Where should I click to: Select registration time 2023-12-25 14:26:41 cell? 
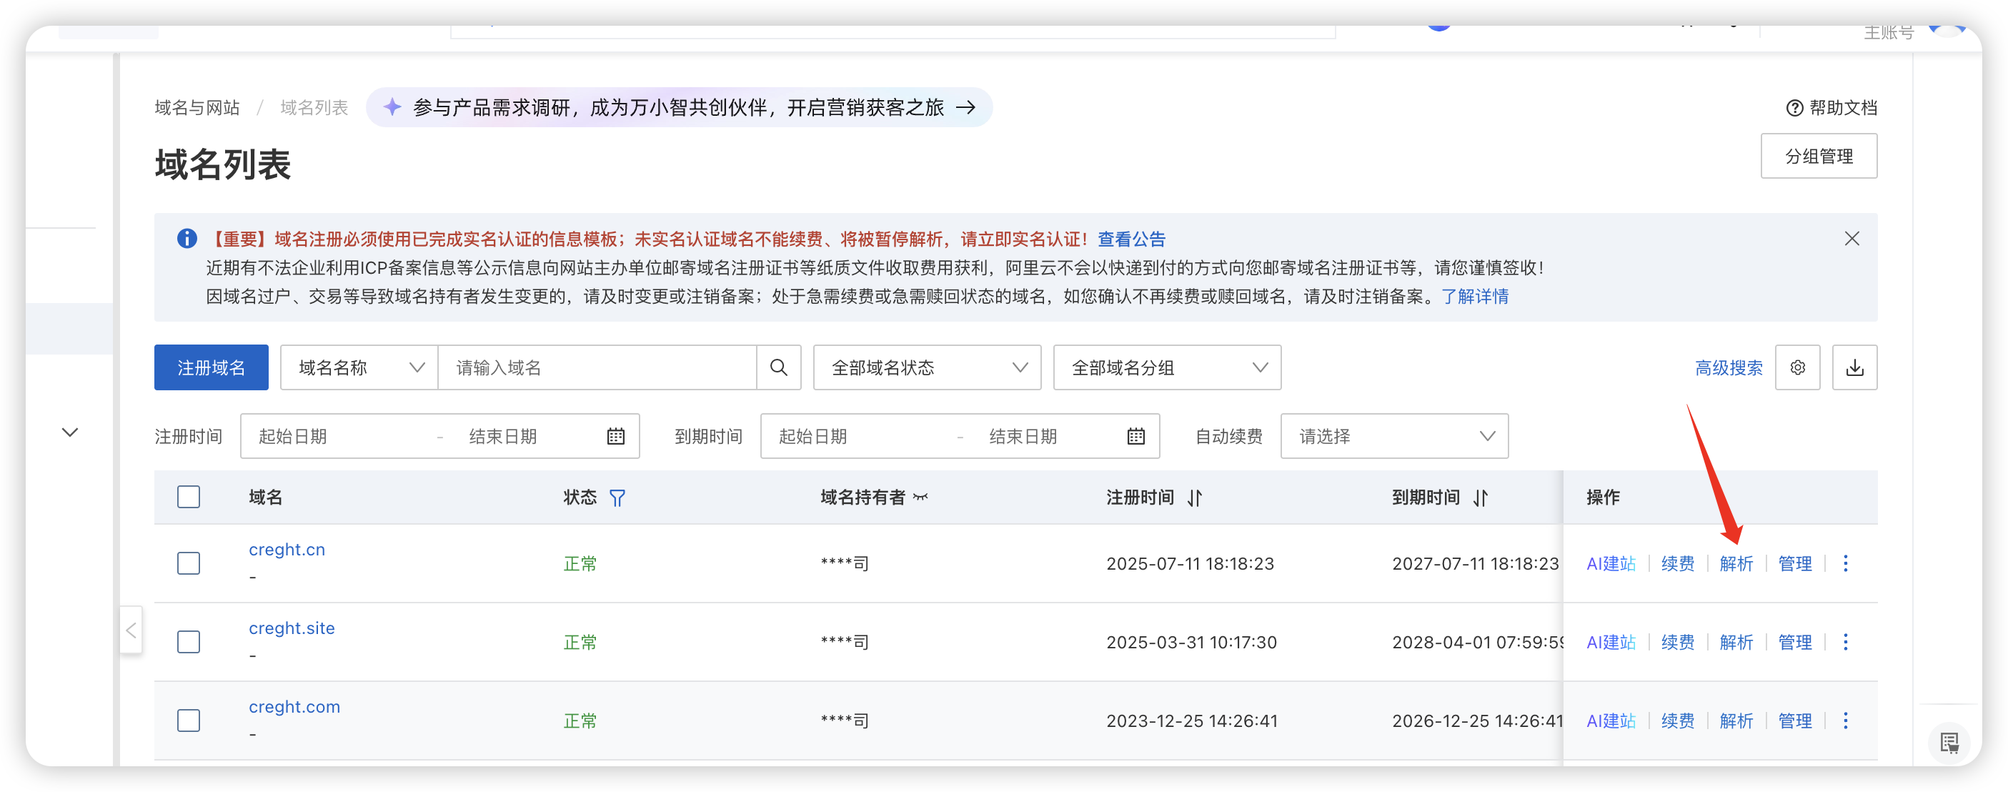click(1192, 721)
